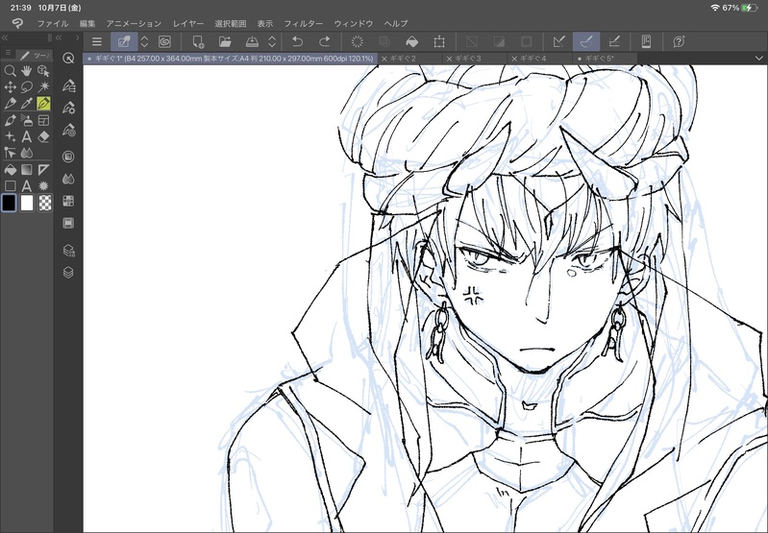Select the Frame border panel tool
The width and height of the screenshot is (768, 533).
[43, 120]
